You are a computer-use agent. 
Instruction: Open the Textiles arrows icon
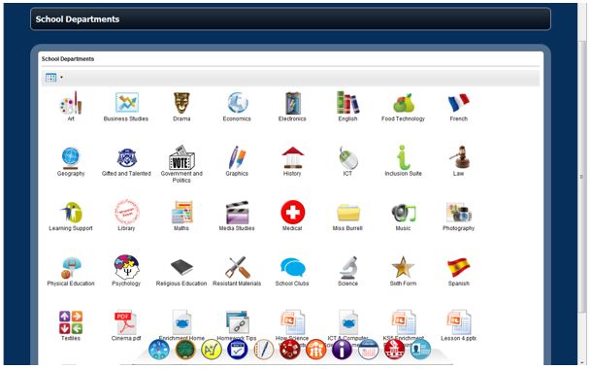71,322
